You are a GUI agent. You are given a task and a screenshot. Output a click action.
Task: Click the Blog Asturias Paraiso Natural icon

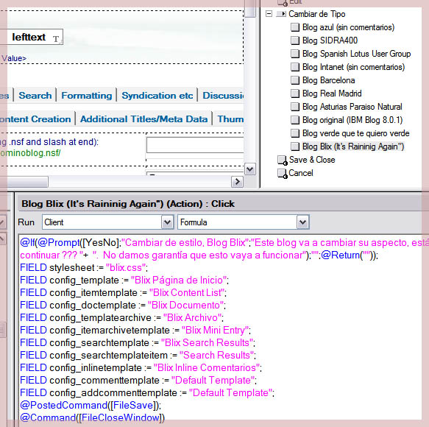pos(294,107)
